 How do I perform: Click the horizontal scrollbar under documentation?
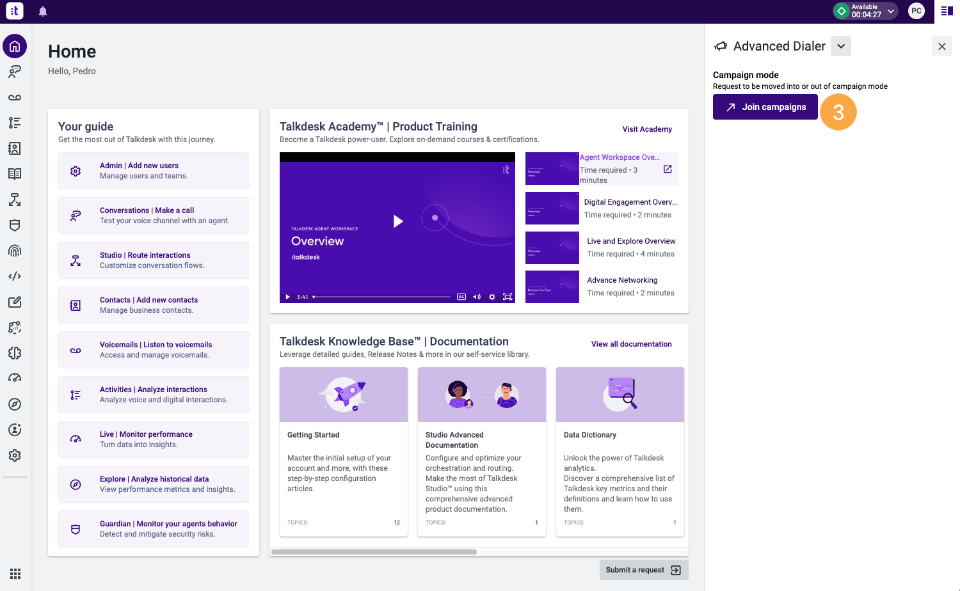click(x=374, y=552)
